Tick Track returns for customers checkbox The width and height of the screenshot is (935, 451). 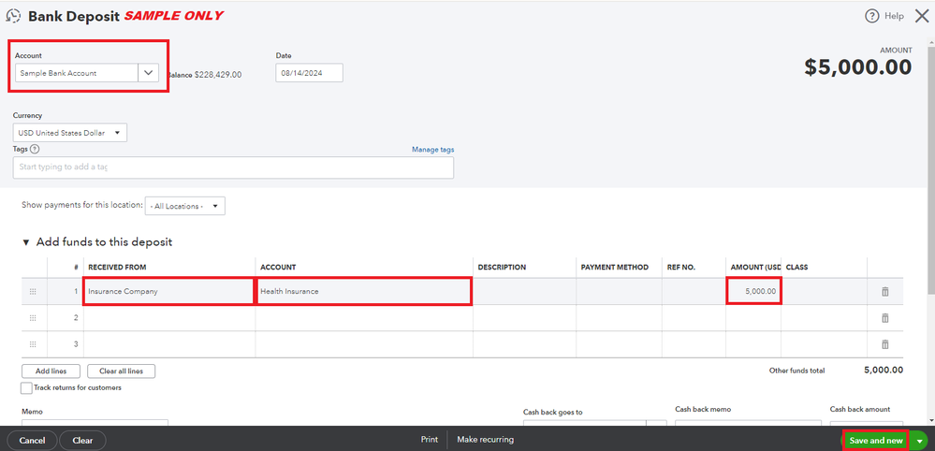(x=27, y=388)
